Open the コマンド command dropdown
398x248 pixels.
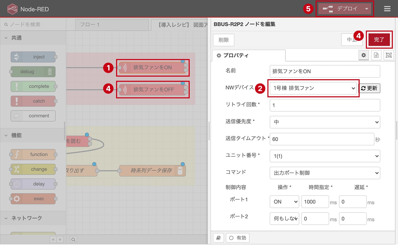325,173
